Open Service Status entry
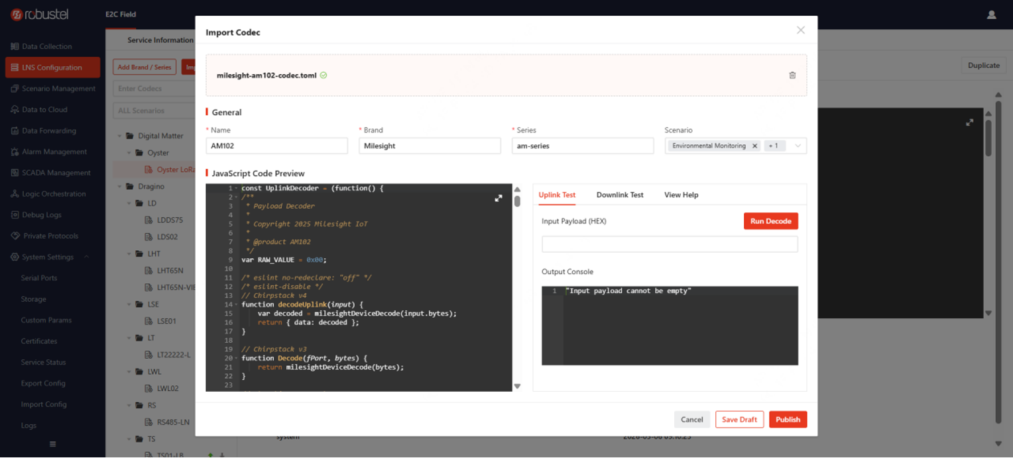 tap(43, 363)
